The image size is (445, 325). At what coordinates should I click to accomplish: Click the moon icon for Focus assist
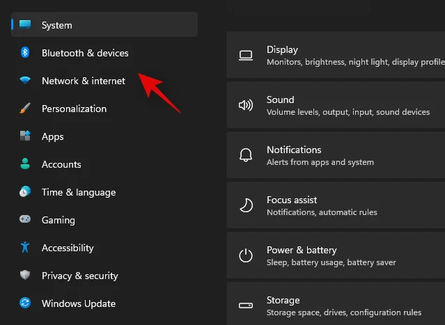(x=245, y=205)
